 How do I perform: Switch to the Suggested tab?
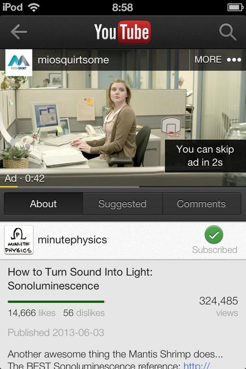123,204
